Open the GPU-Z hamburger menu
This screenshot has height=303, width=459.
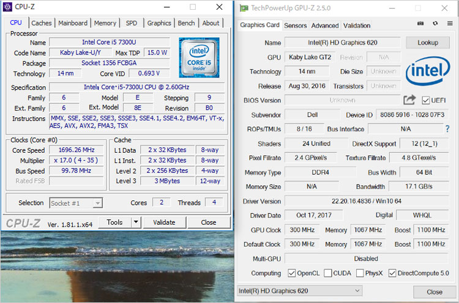pyautogui.click(x=450, y=23)
